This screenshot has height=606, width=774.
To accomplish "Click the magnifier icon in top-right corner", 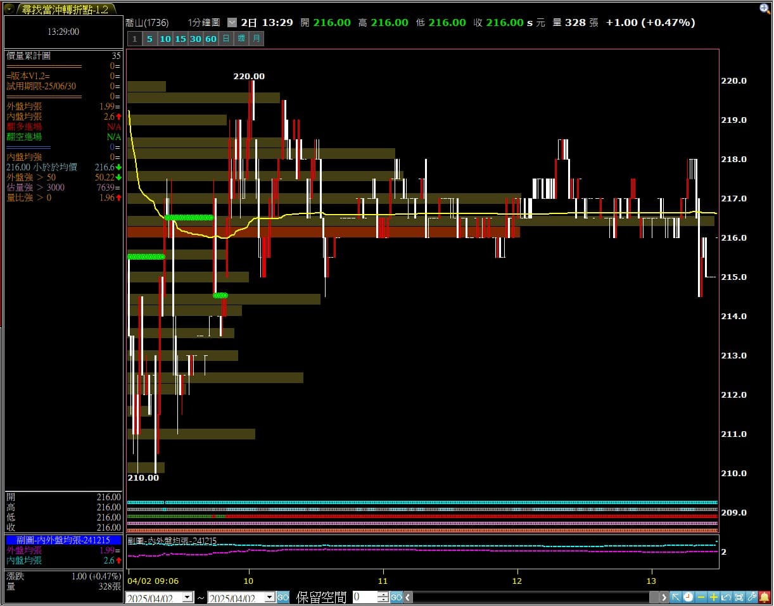I will (765, 8).
